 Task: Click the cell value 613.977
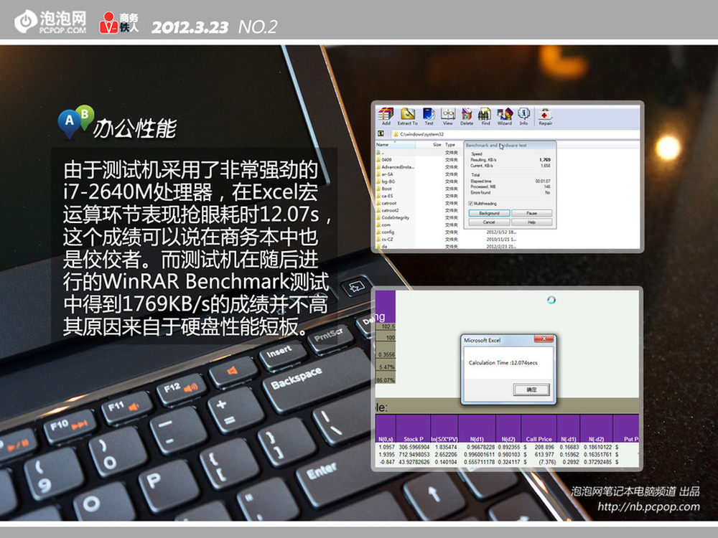[544, 455]
